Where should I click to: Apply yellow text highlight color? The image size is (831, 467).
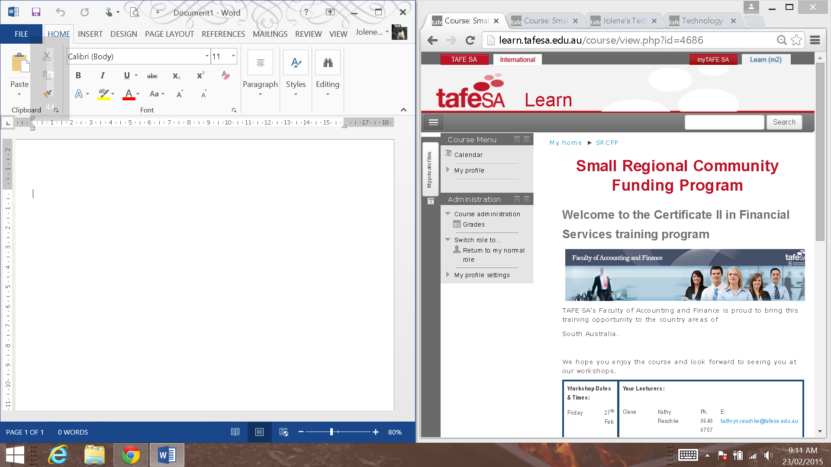(103, 94)
